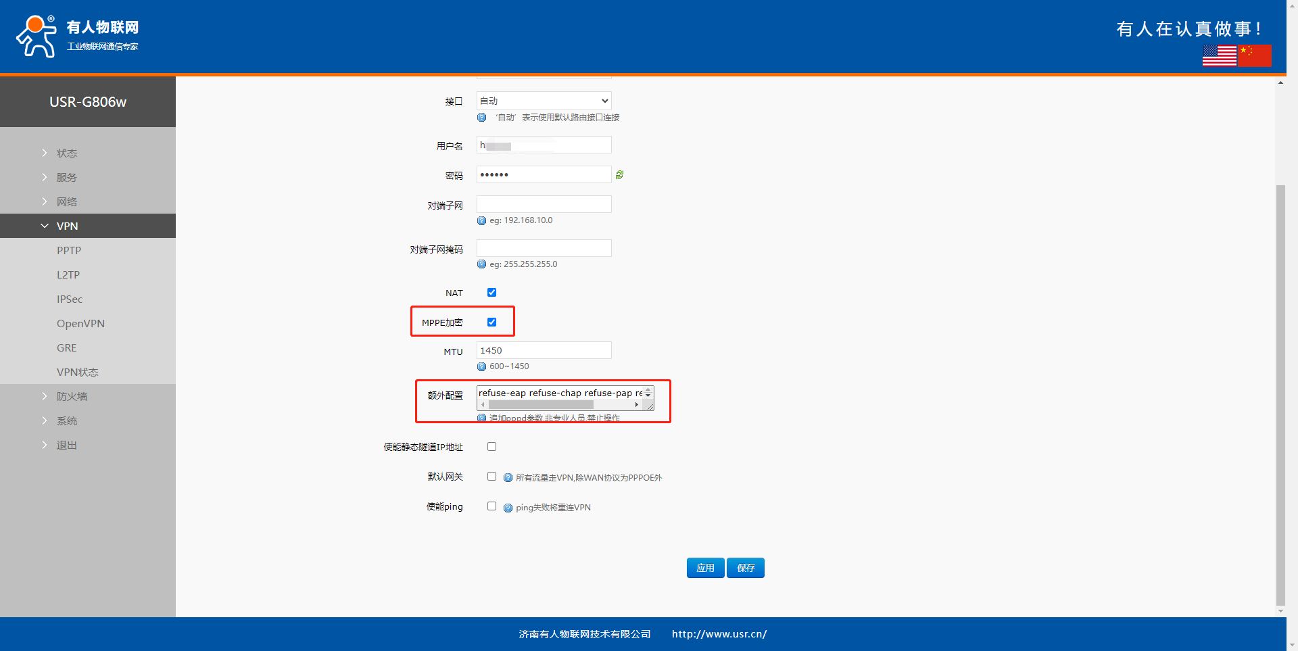The image size is (1298, 651).
Task: Click the 应用 button
Action: point(705,568)
